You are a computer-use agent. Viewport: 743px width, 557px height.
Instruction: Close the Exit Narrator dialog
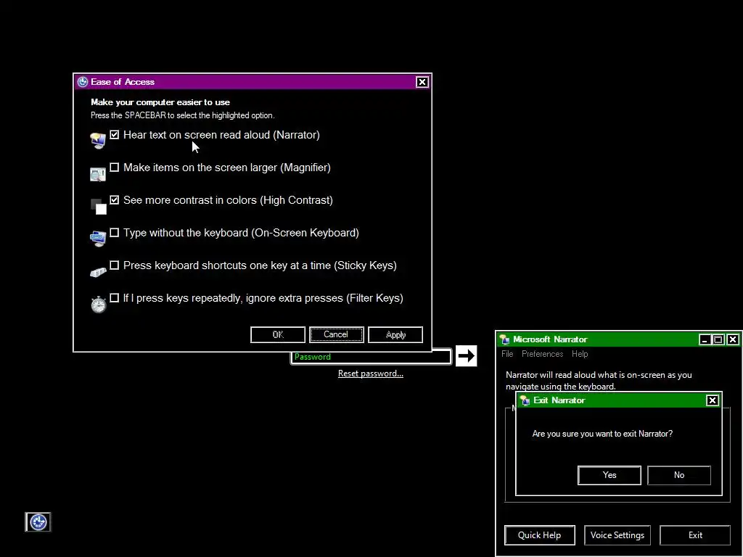tap(713, 400)
